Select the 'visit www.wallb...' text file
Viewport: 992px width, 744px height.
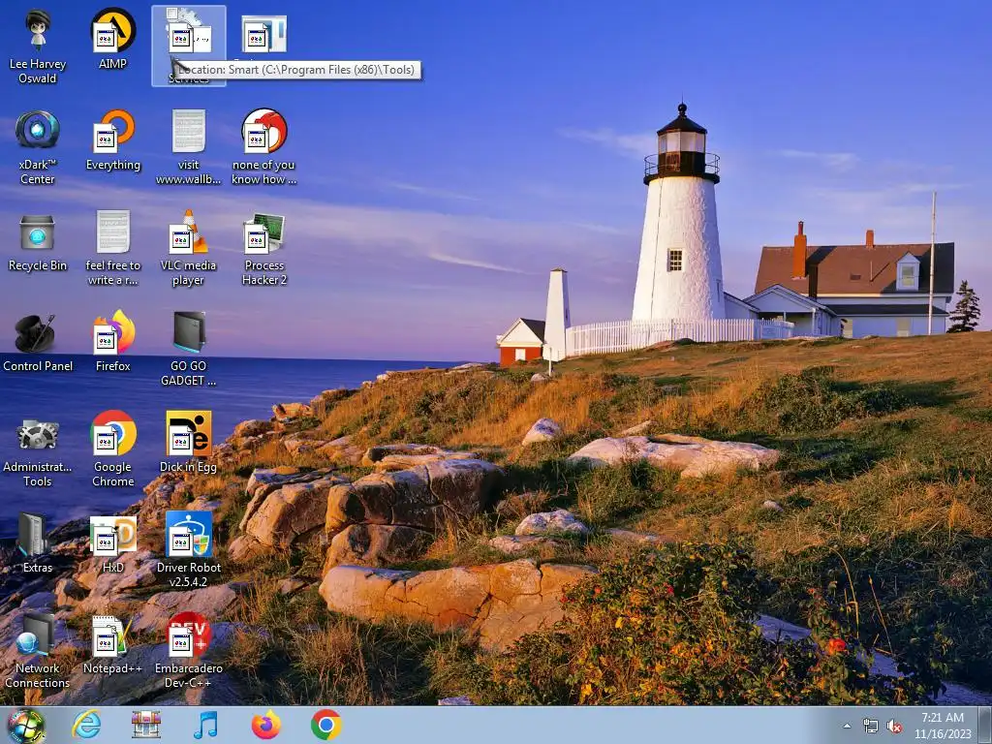[x=189, y=147]
